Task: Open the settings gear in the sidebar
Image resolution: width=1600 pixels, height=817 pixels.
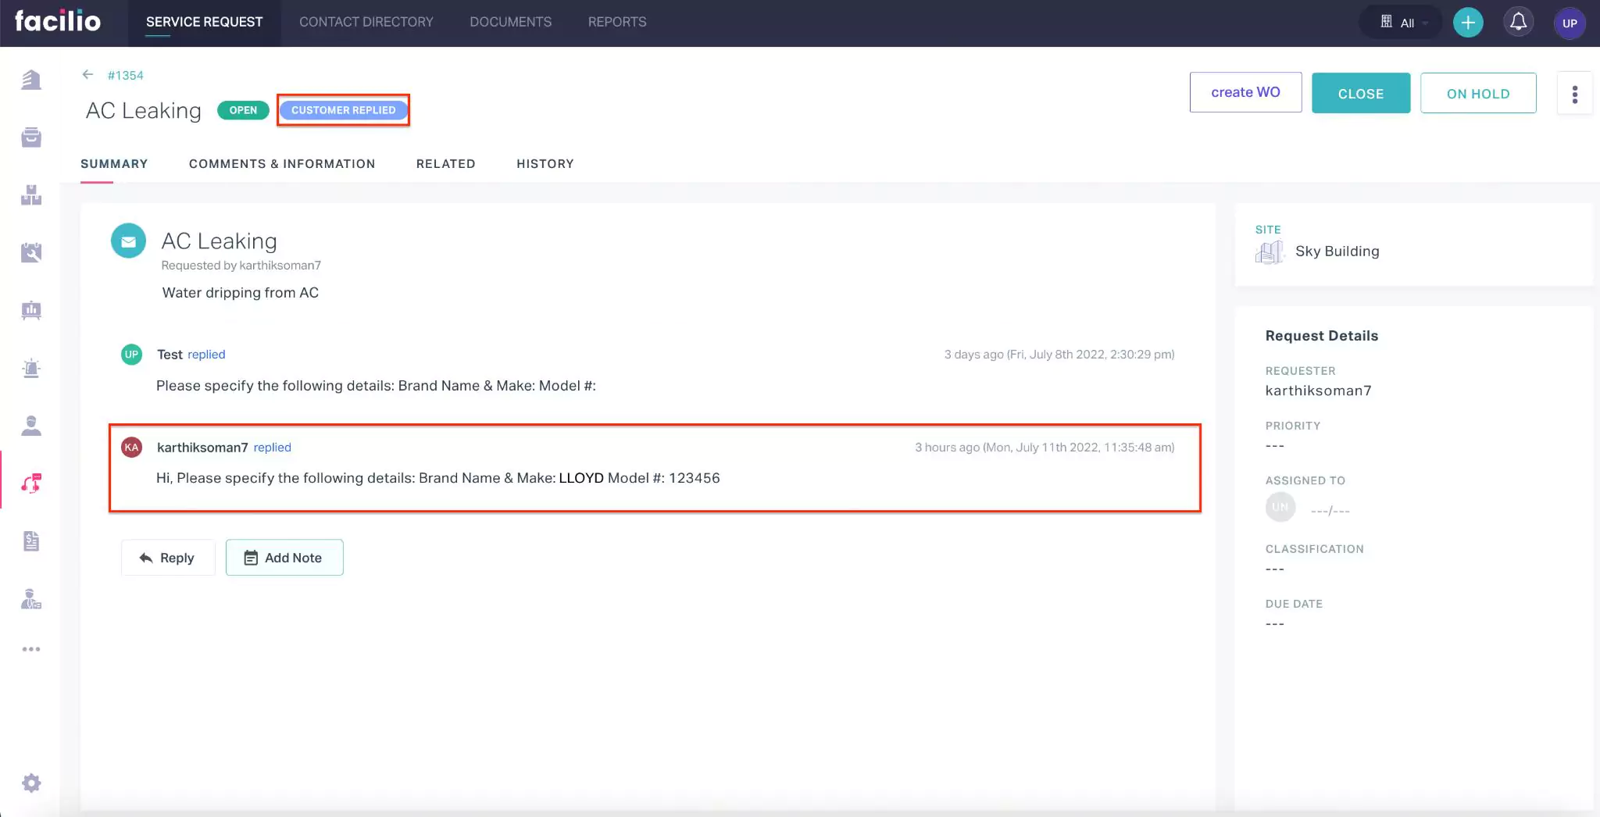Action: click(31, 783)
